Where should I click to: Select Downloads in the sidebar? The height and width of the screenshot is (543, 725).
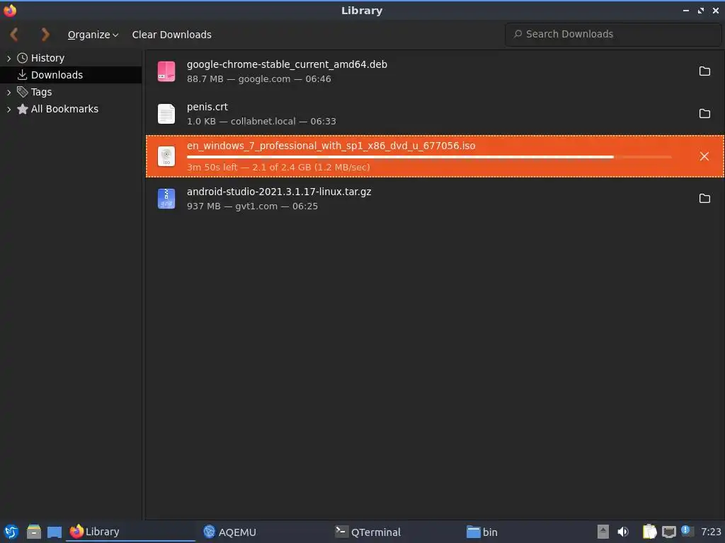tap(57, 75)
